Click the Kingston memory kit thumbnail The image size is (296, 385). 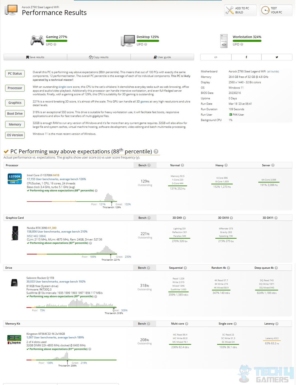[x=14, y=340]
